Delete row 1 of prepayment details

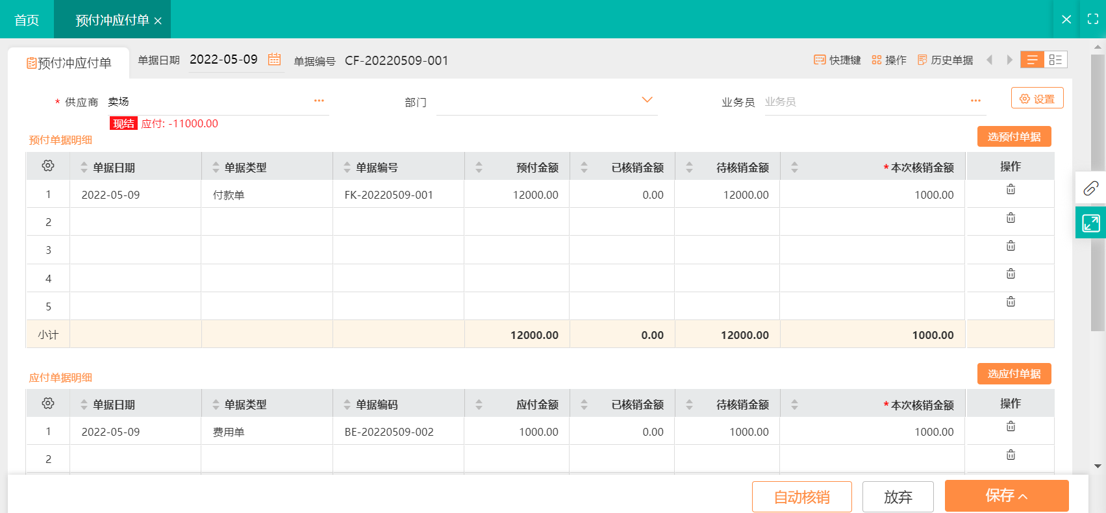(x=1011, y=190)
